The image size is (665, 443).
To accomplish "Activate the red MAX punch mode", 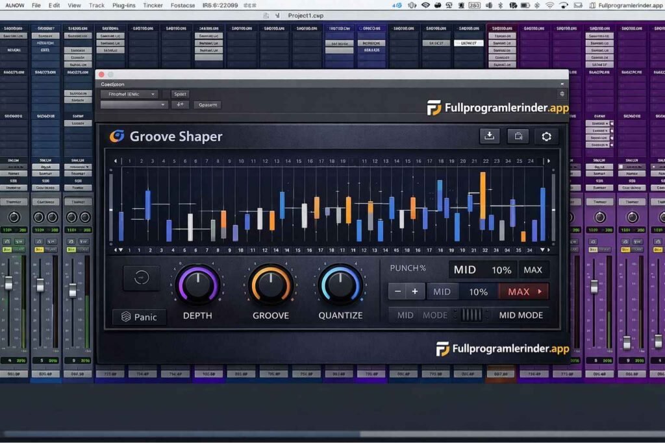I will (x=520, y=291).
